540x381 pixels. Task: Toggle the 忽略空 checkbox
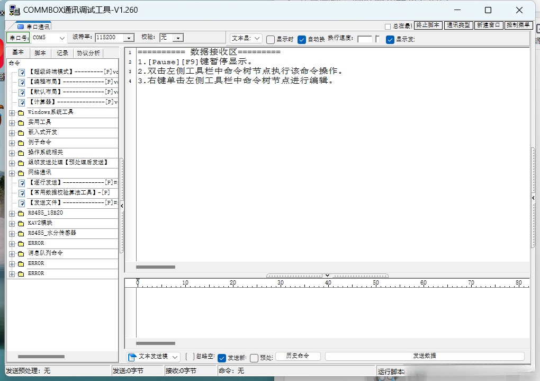click(x=190, y=357)
